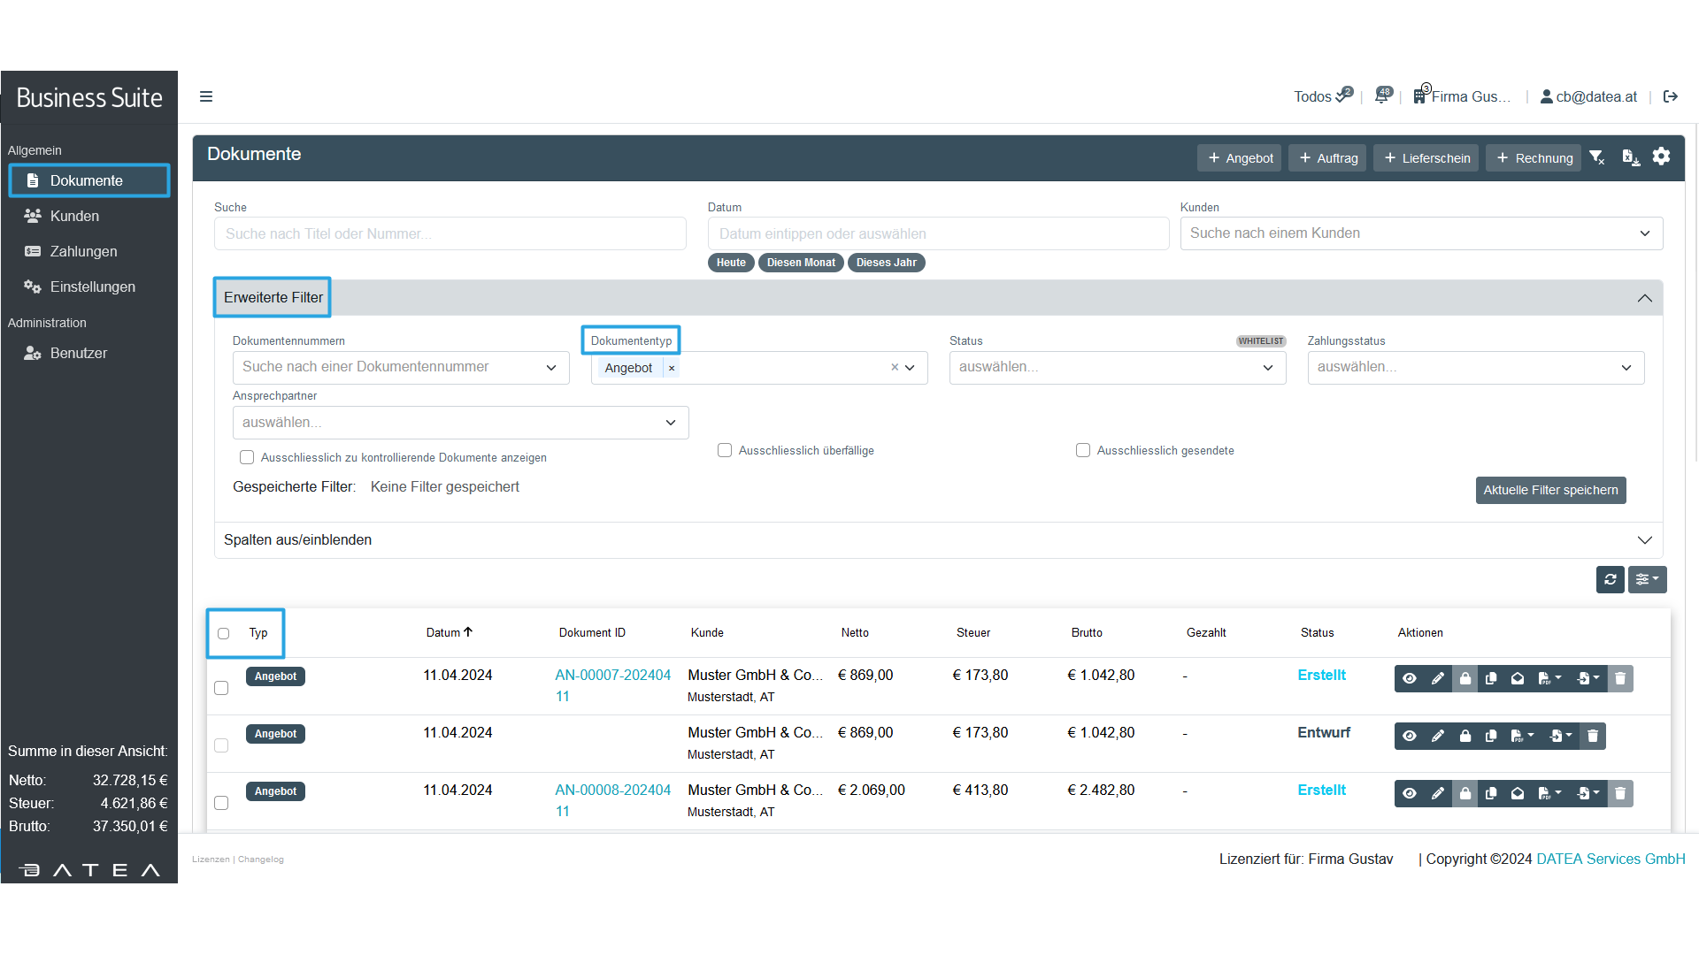Check 'Ausschliesslich gesendete' option

pyautogui.click(x=1083, y=450)
